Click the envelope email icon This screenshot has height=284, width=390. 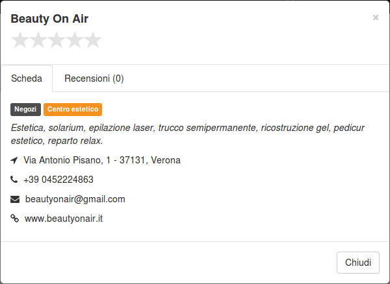[x=15, y=199]
